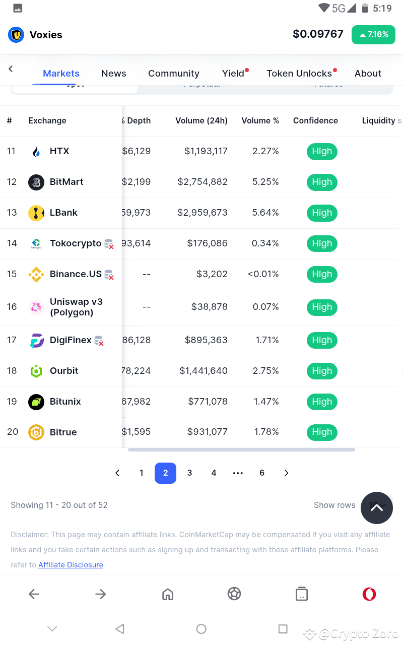
Task: Click the 7.16% price change badge
Action: click(373, 35)
